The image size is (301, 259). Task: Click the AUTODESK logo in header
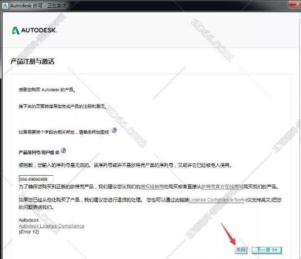point(34,30)
